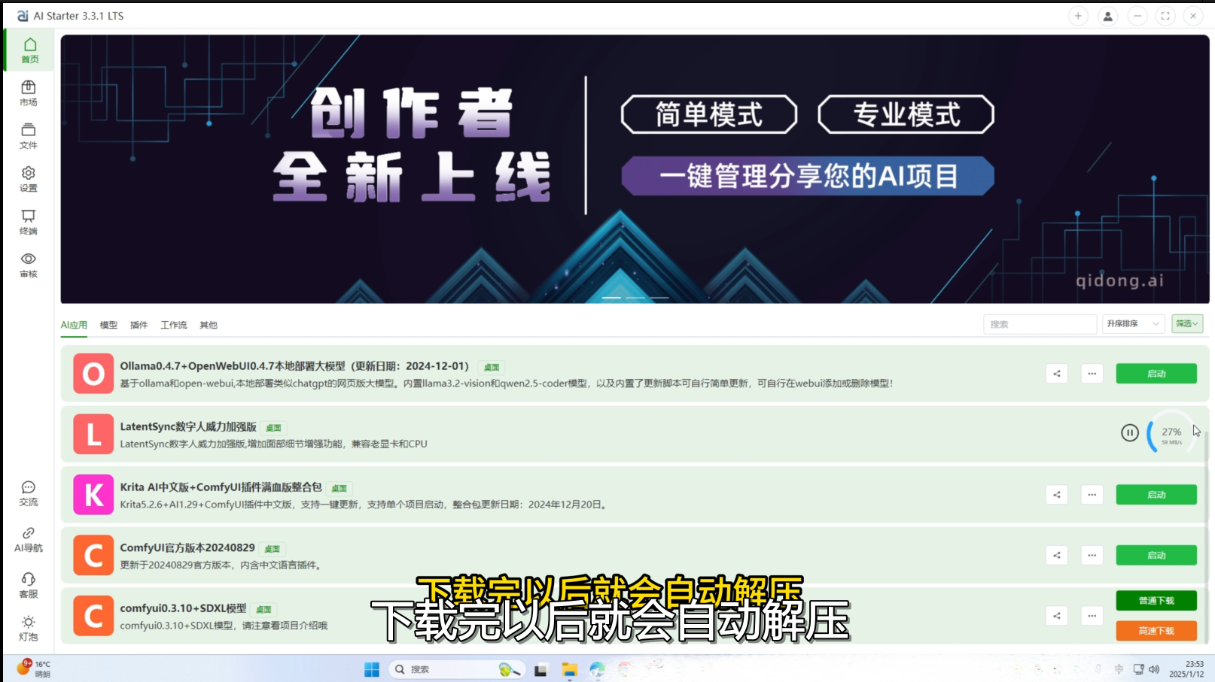1215x682 pixels.
Task: Open the 市场 market sidebar icon
Action: pos(29,93)
